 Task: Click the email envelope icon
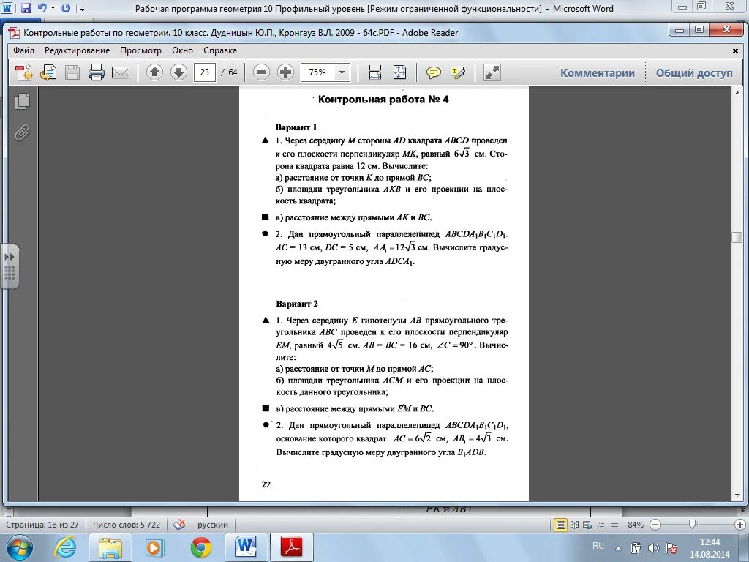click(121, 72)
